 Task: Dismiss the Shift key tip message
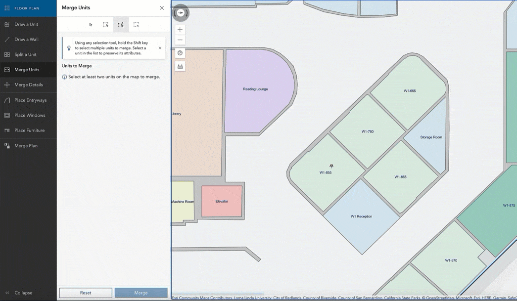(160, 48)
